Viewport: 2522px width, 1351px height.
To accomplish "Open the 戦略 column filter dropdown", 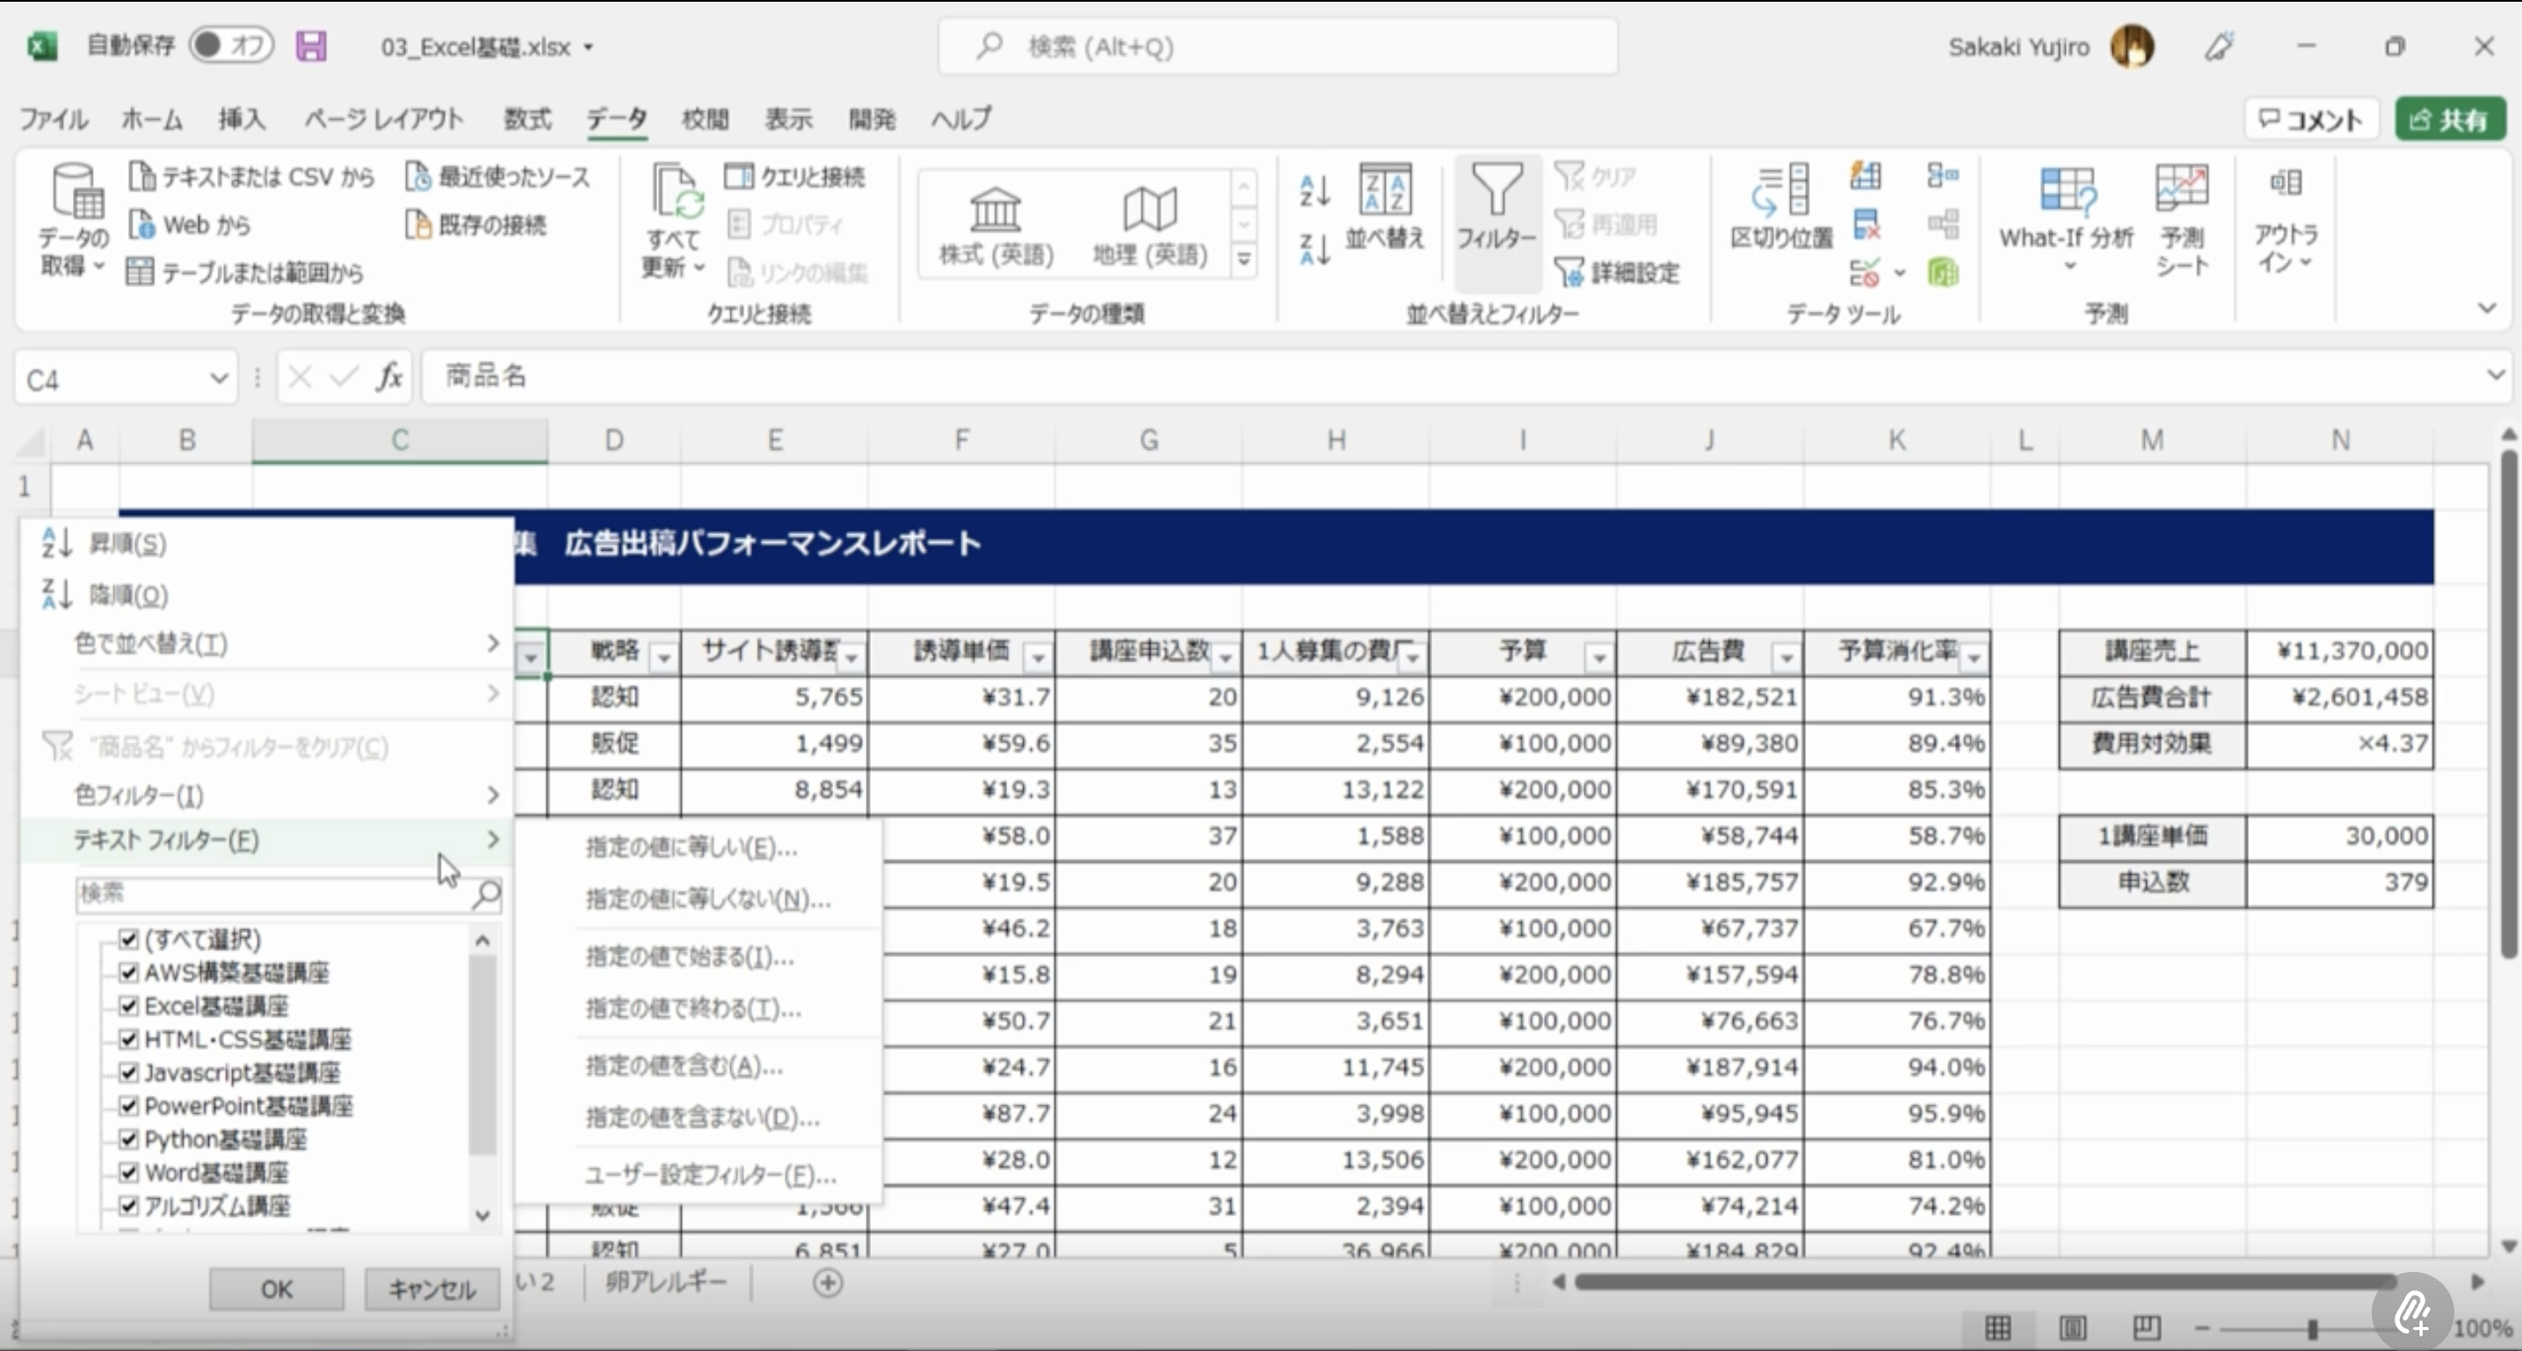I will tap(663, 657).
